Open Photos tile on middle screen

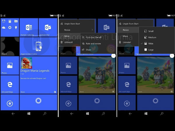pos(69,65)
